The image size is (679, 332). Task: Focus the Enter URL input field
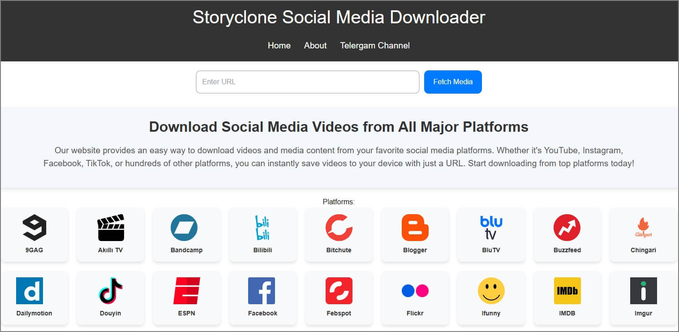(x=308, y=82)
